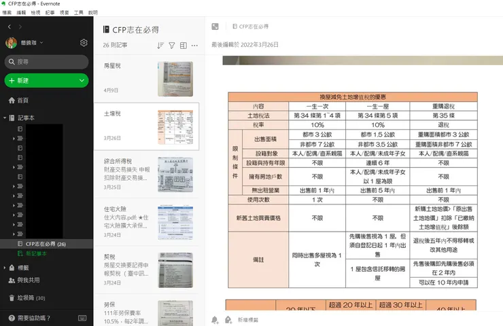Change note list view layout icon
This screenshot has height=326, width=503.
[x=183, y=46]
